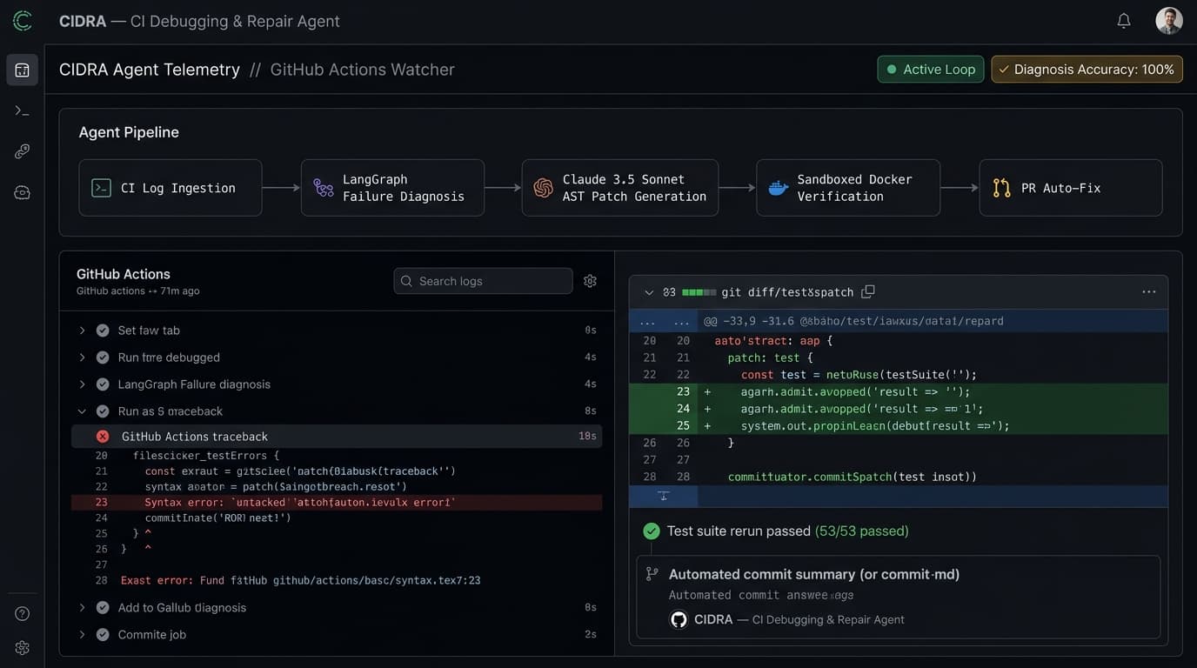The width and height of the screenshot is (1197, 668).
Task: Click status check on Commite job
Action: click(103, 635)
